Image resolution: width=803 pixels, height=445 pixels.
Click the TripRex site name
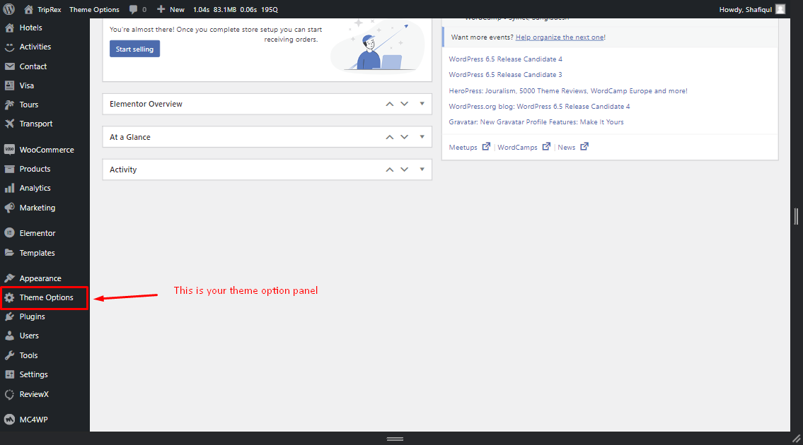tap(49, 9)
